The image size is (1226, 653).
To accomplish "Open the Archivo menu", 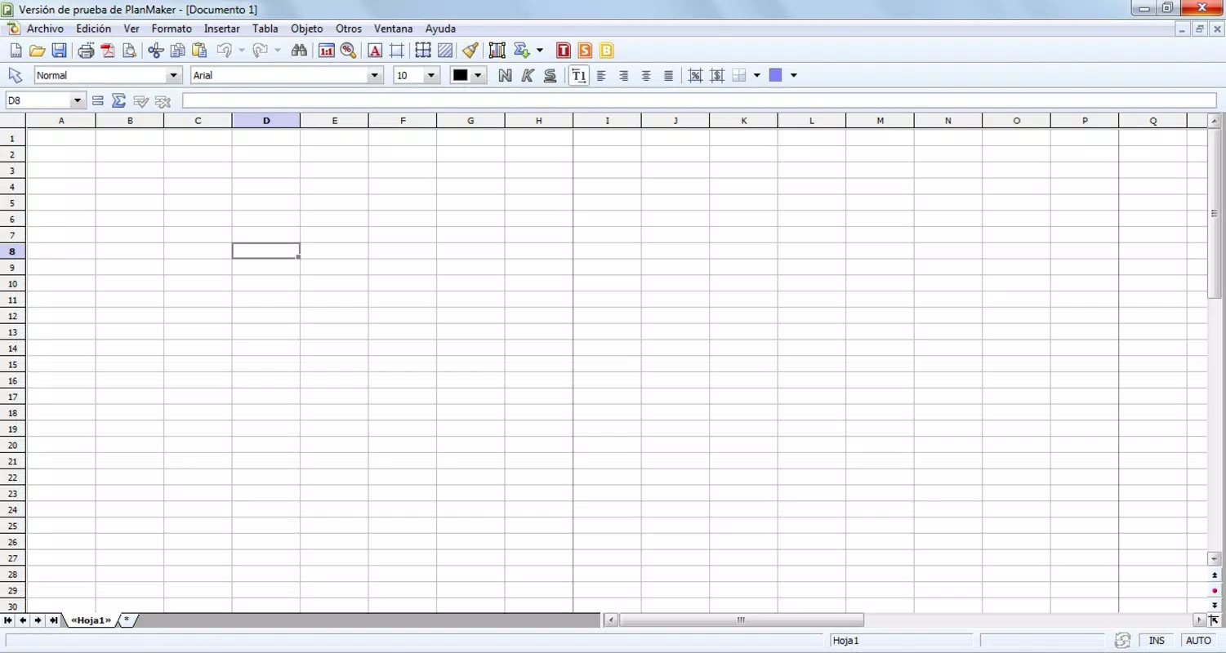I will [x=45, y=29].
